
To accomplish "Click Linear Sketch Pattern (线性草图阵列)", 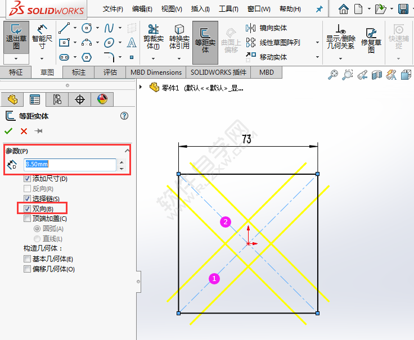I will 273,43.
